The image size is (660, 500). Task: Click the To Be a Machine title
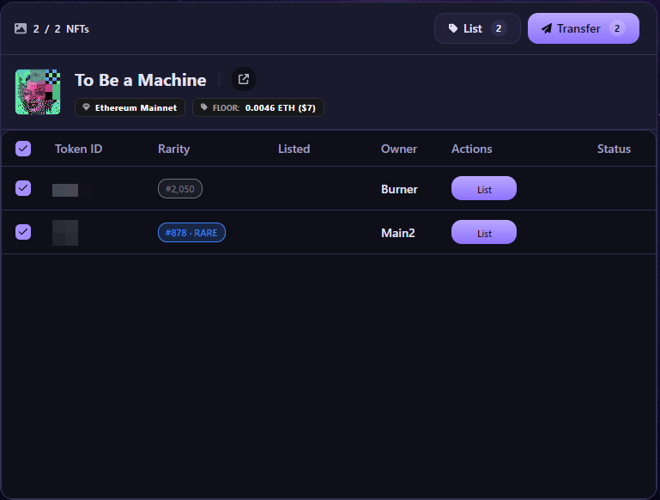(x=141, y=80)
